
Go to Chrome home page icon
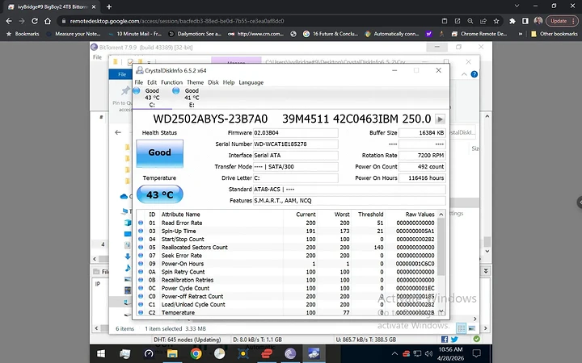click(48, 21)
